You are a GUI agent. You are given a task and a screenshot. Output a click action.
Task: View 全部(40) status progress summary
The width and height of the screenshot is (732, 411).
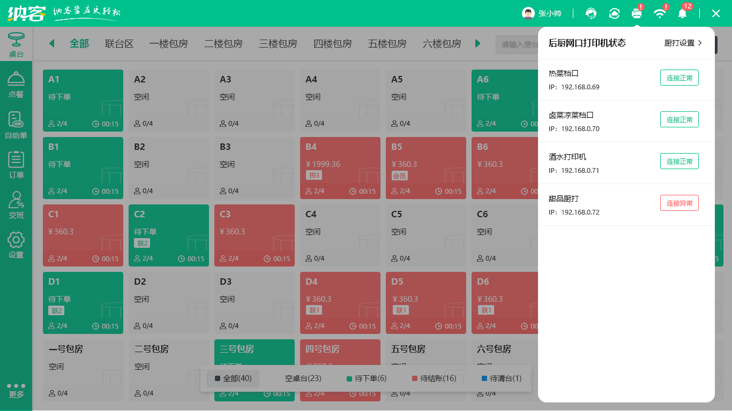point(233,378)
